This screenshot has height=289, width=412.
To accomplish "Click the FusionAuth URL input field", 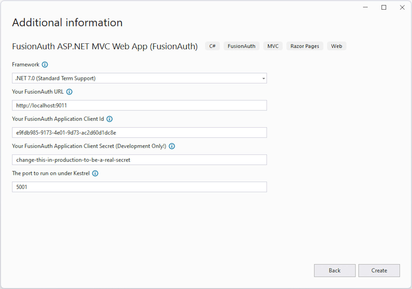I will pyautogui.click(x=139, y=105).
